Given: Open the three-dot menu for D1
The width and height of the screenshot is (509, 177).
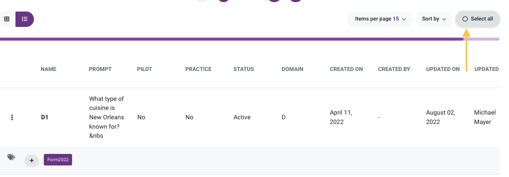Looking at the screenshot, I should pos(12,118).
